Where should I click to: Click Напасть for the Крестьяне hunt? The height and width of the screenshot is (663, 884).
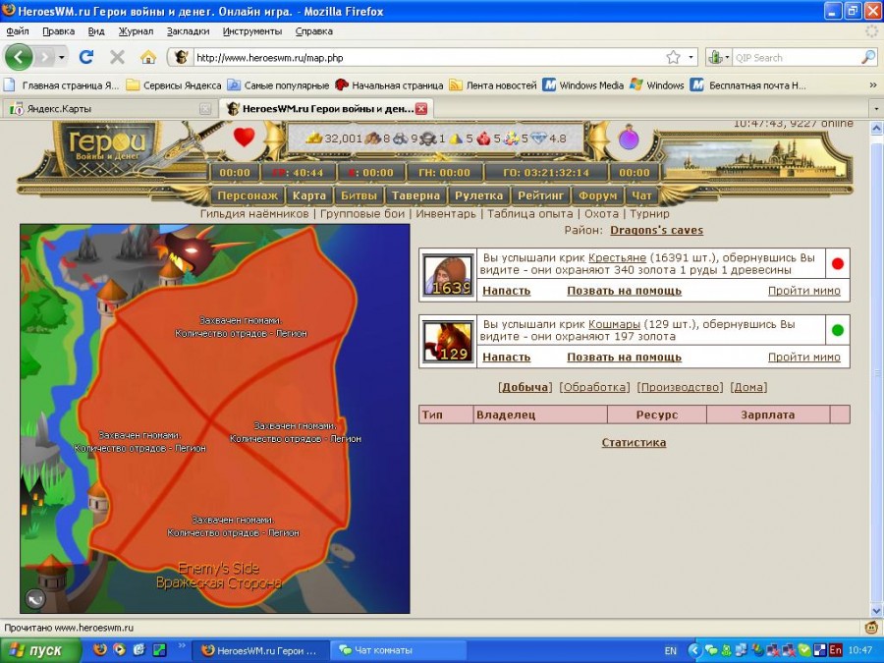pos(506,291)
